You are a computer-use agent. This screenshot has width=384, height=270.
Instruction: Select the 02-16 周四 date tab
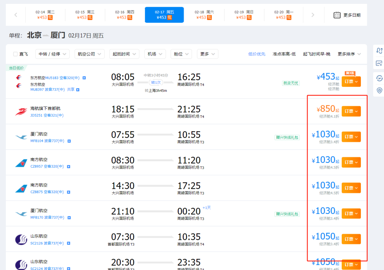coord(125,15)
